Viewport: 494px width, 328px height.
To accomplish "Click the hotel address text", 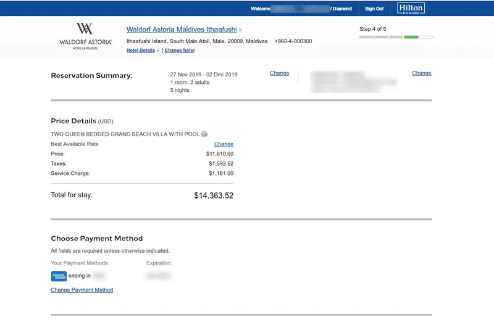I will click(197, 41).
